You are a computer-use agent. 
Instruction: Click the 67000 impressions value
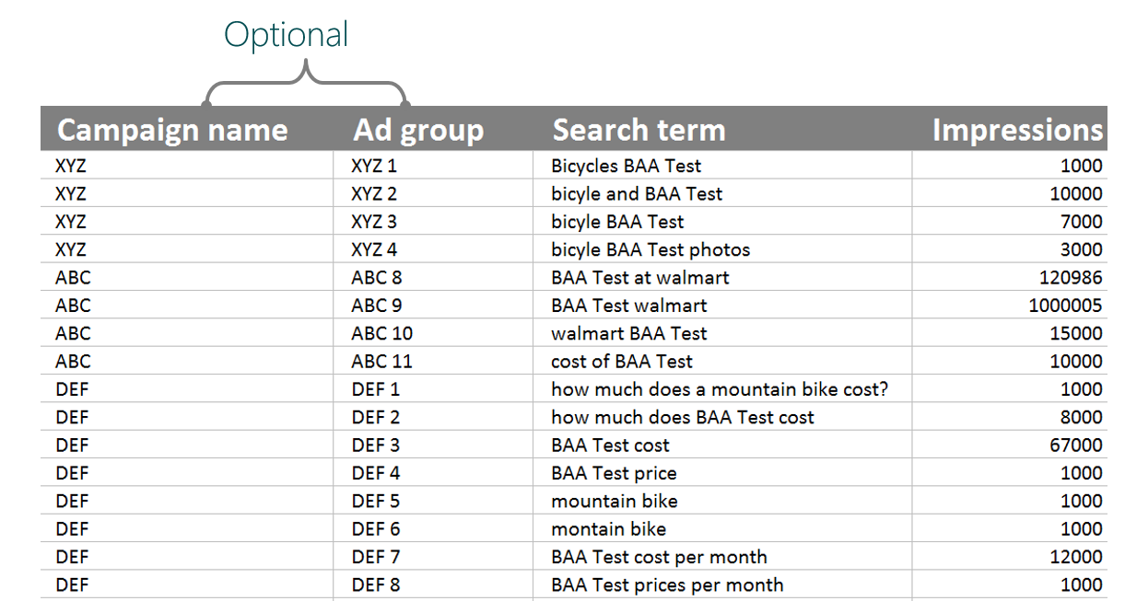pos(1075,445)
